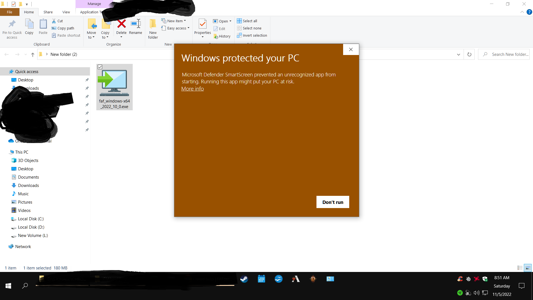
Task: Switch to the Home ribbon tab
Action: point(29,12)
